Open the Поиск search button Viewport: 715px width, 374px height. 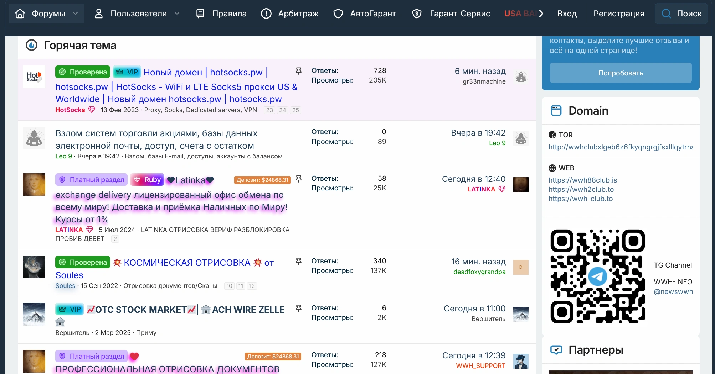[681, 14]
